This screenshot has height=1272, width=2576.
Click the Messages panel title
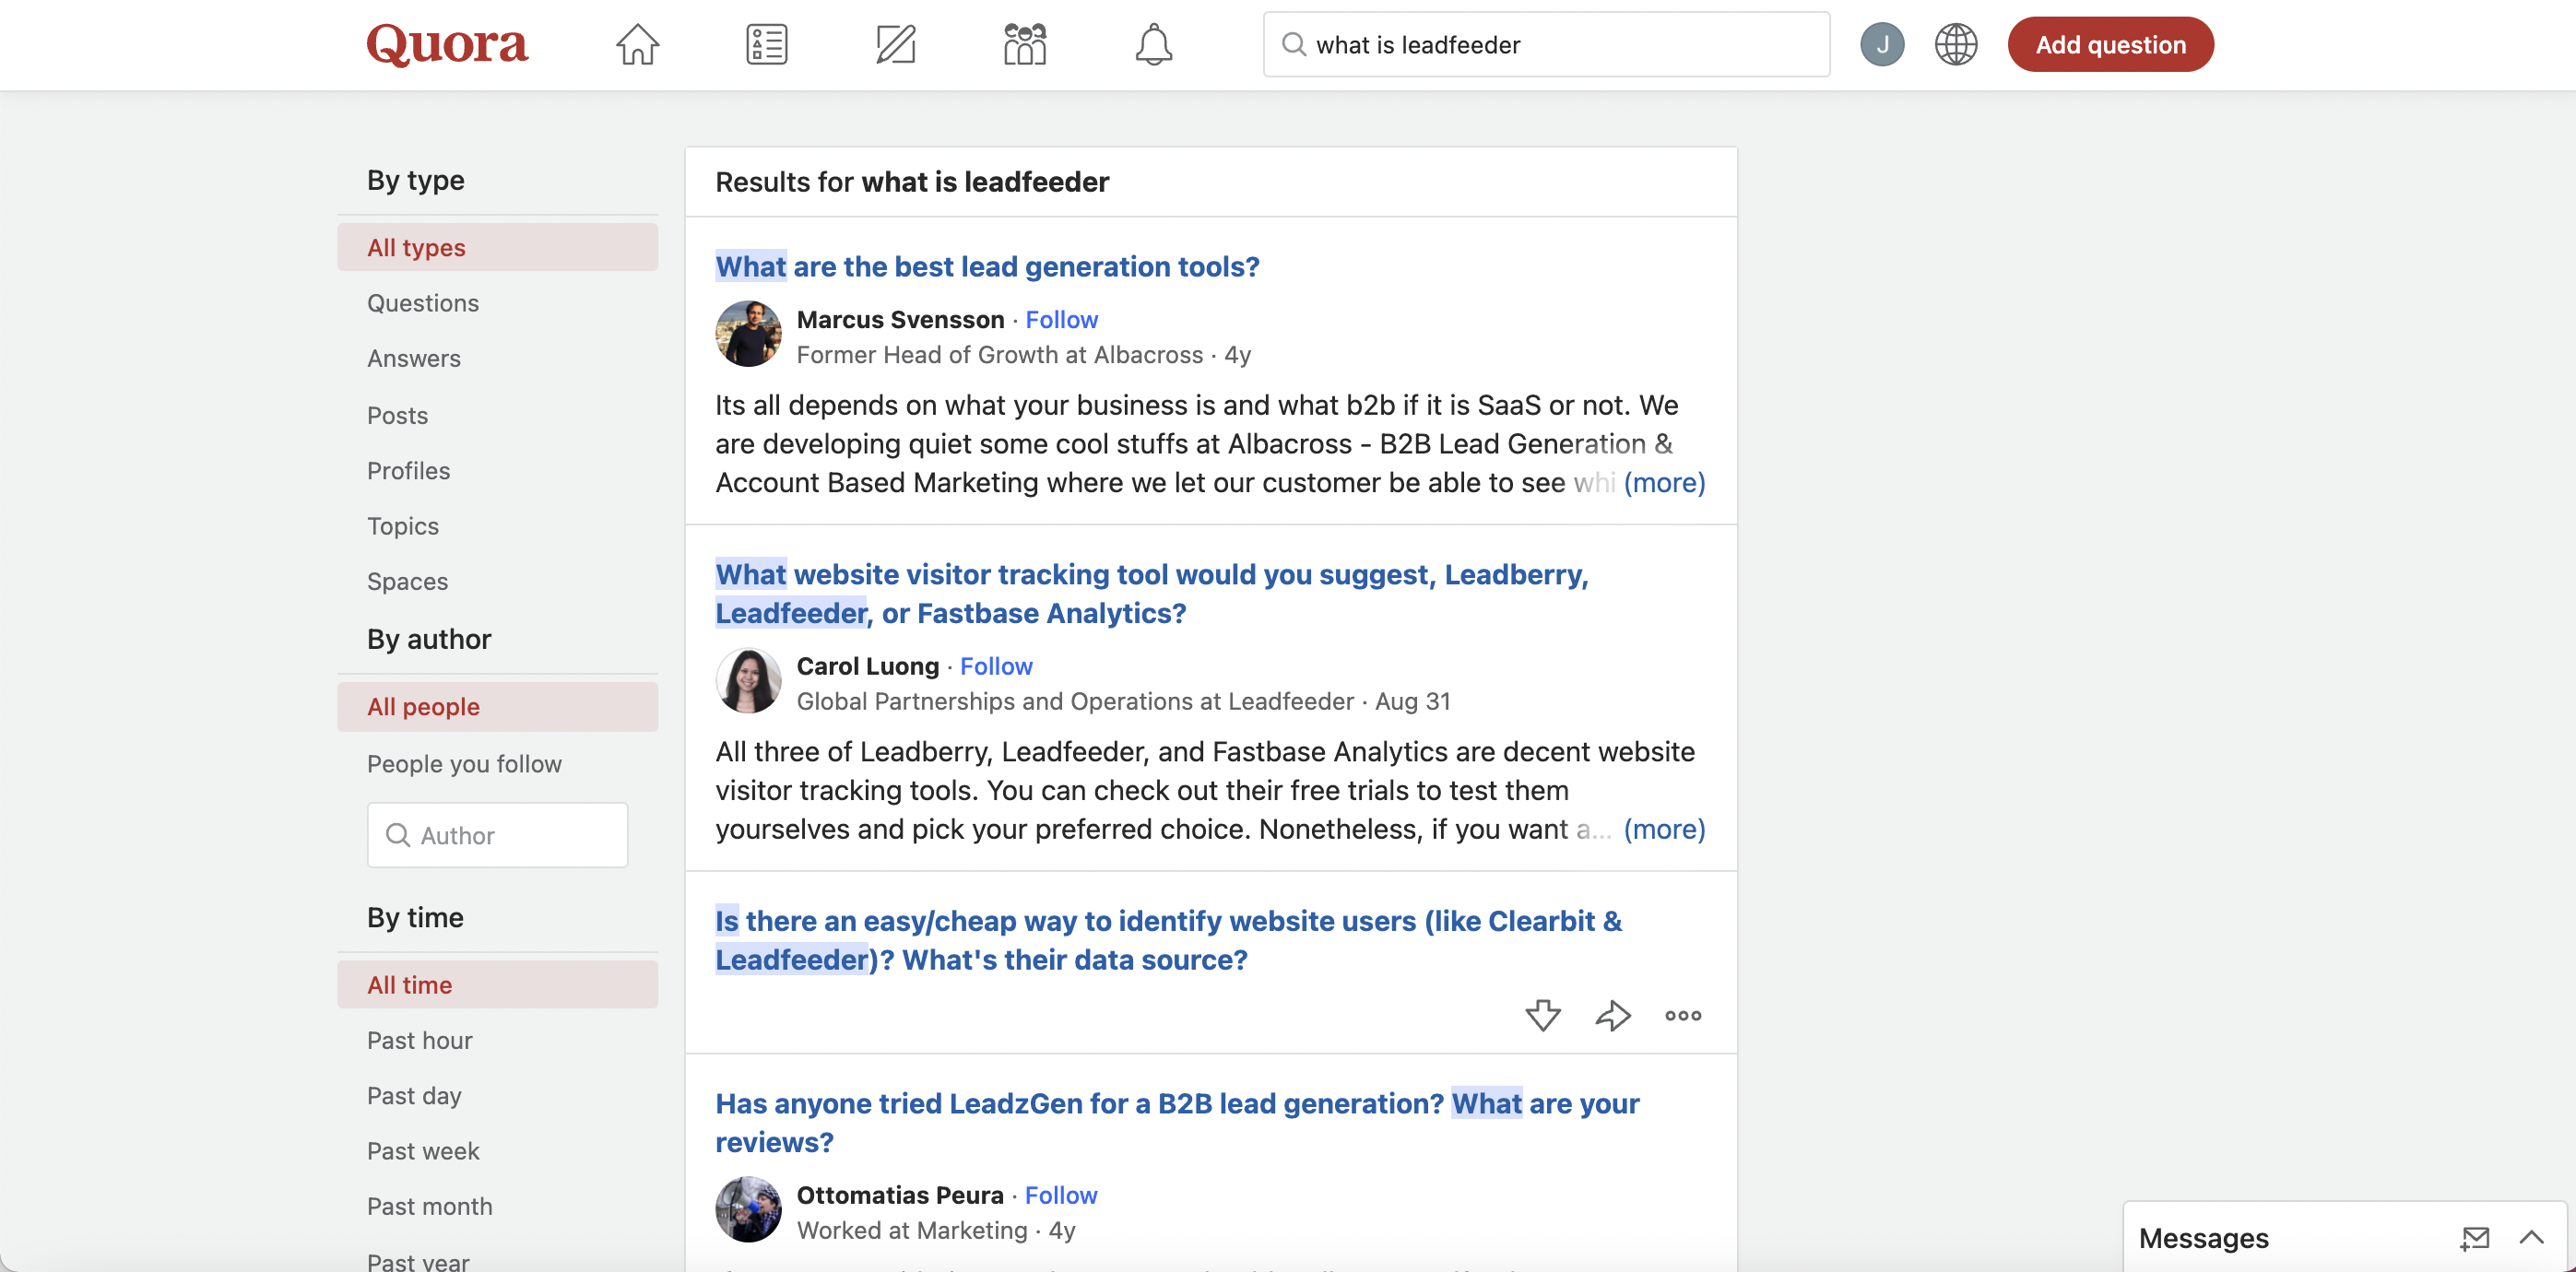pos(2203,1238)
